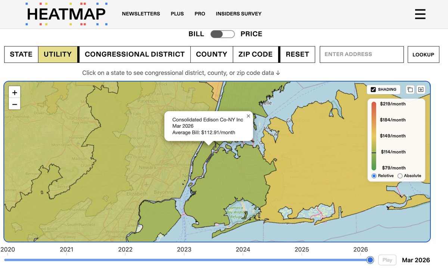Viewport: 448px width, 271px height.
Task: Select the Absolute radio option
Action: 400,176
